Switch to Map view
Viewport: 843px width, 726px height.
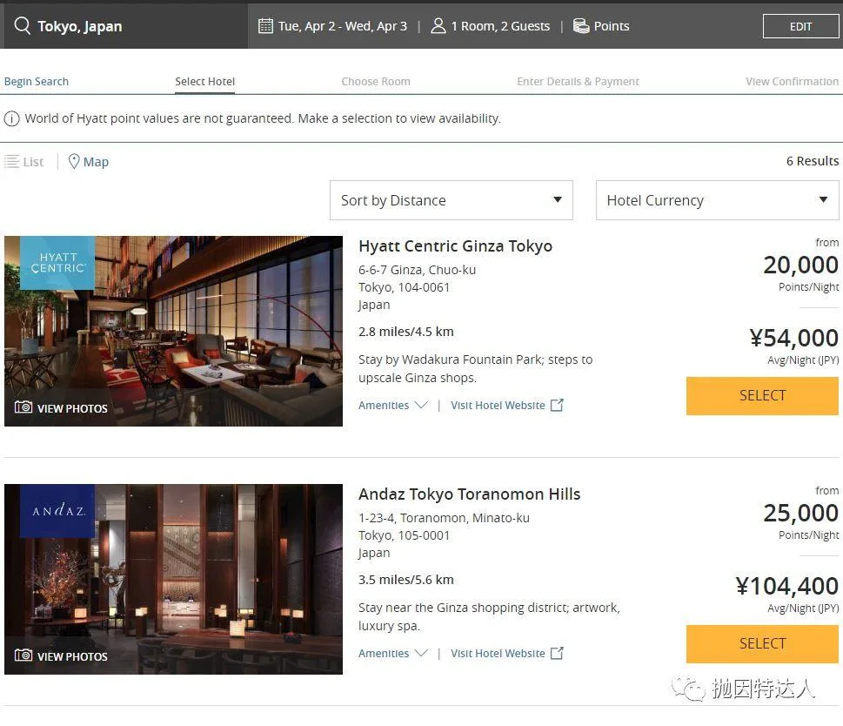pos(89,161)
